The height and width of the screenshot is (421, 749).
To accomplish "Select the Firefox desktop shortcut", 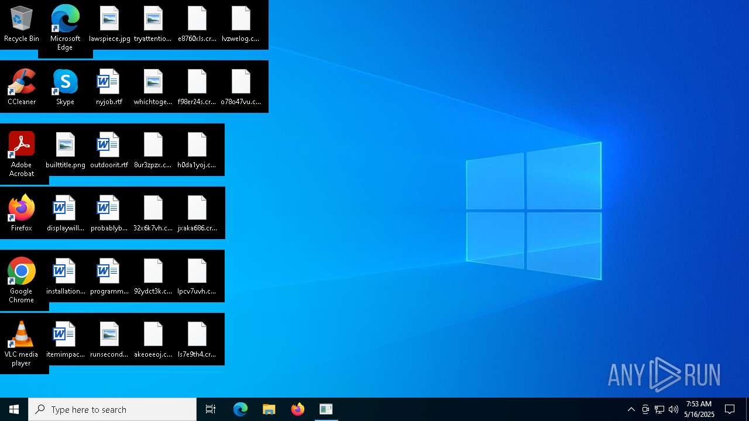I will (22, 214).
